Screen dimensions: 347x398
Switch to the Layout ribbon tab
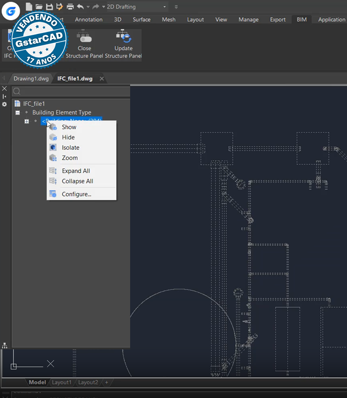click(x=195, y=20)
